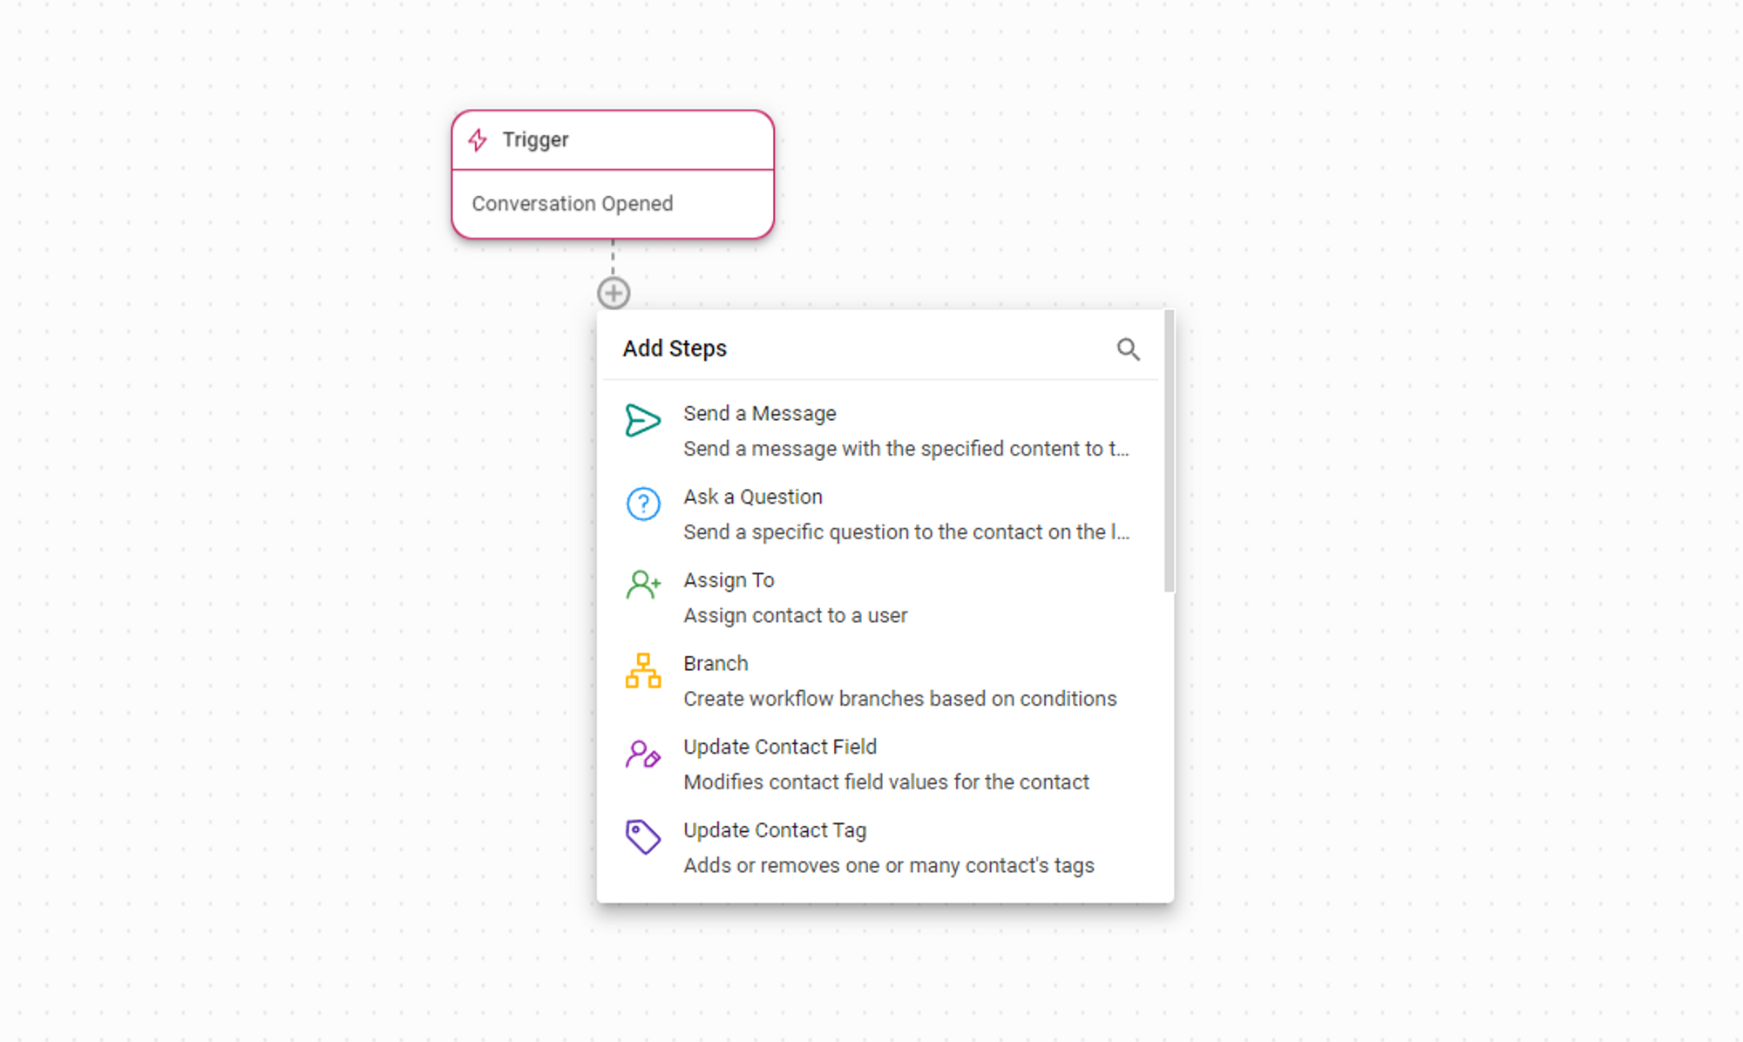Image resolution: width=1743 pixels, height=1042 pixels.
Task: Click the Trigger lightning bolt icon
Action: [x=478, y=139]
